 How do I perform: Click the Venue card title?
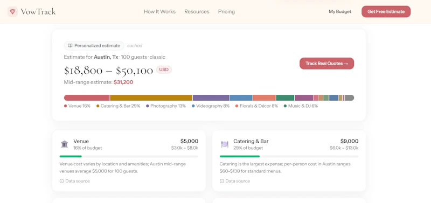[81, 141]
